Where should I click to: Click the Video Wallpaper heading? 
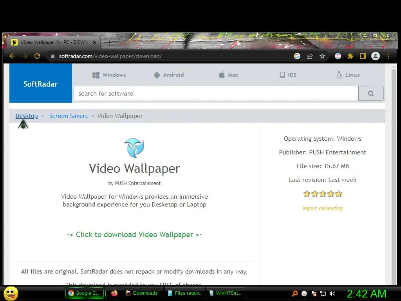[135, 169]
